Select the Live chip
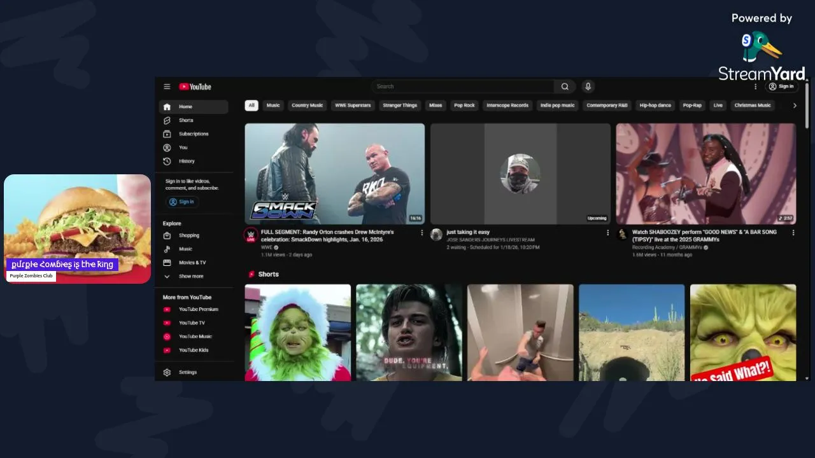Viewport: 815px width, 458px height. (718, 106)
